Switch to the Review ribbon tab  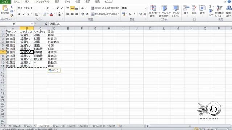[78, 1]
